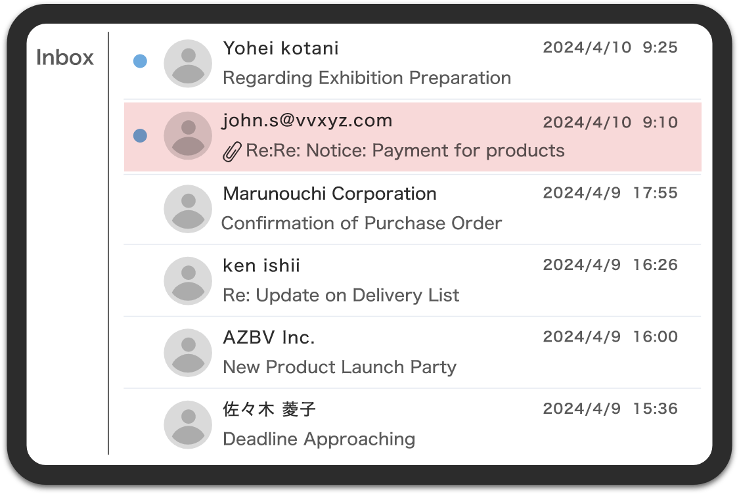Open "Re: Update on Delivery List" email
Image resolution: width=739 pixels, height=494 pixels.
[341, 296]
